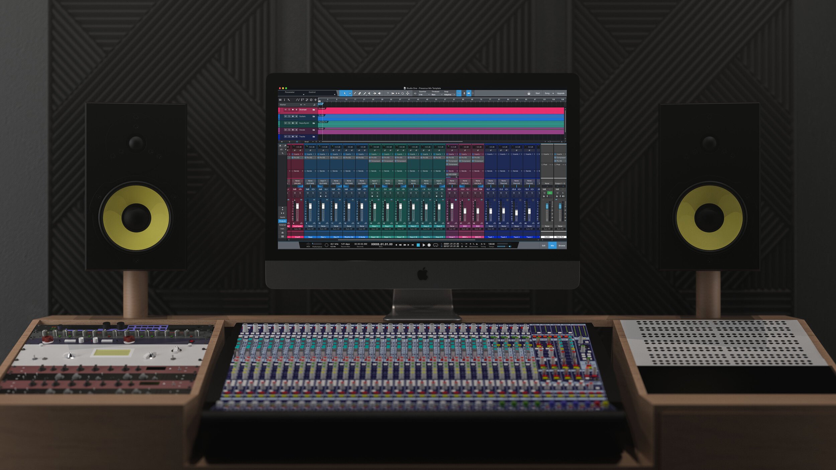The width and height of the screenshot is (836, 470).
Task: Select the Arrow tool in the toolbar
Action: tap(345, 93)
